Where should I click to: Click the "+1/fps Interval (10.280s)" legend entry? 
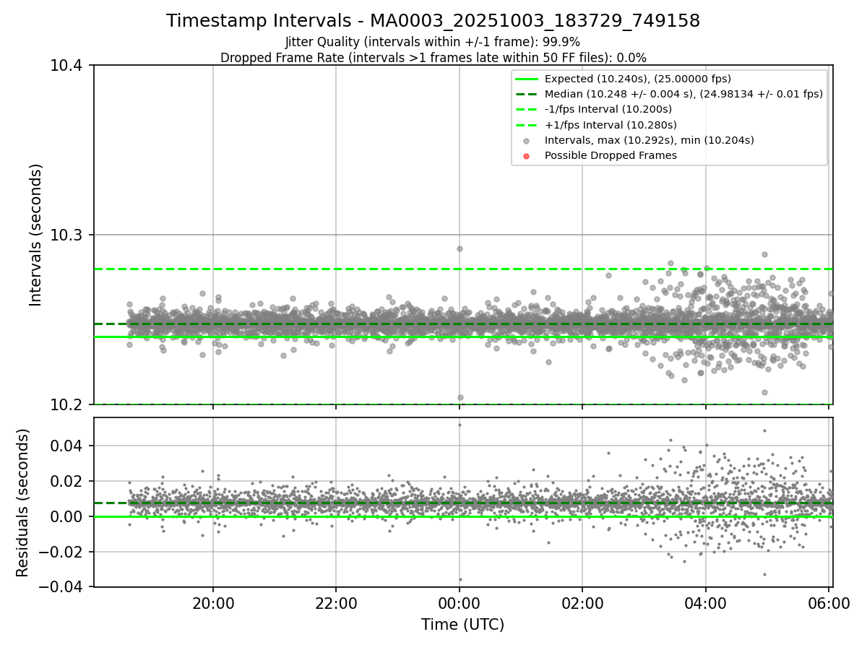pos(611,125)
